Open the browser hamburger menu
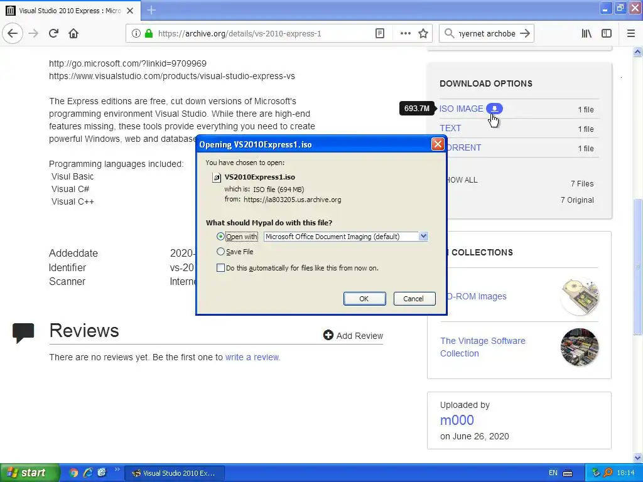 pos(631,33)
